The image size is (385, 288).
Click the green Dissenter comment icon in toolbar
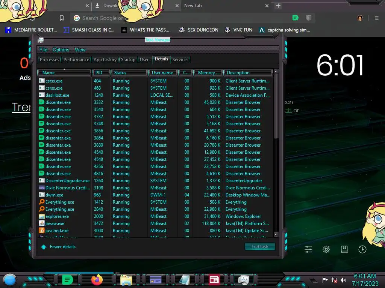pos(296,18)
